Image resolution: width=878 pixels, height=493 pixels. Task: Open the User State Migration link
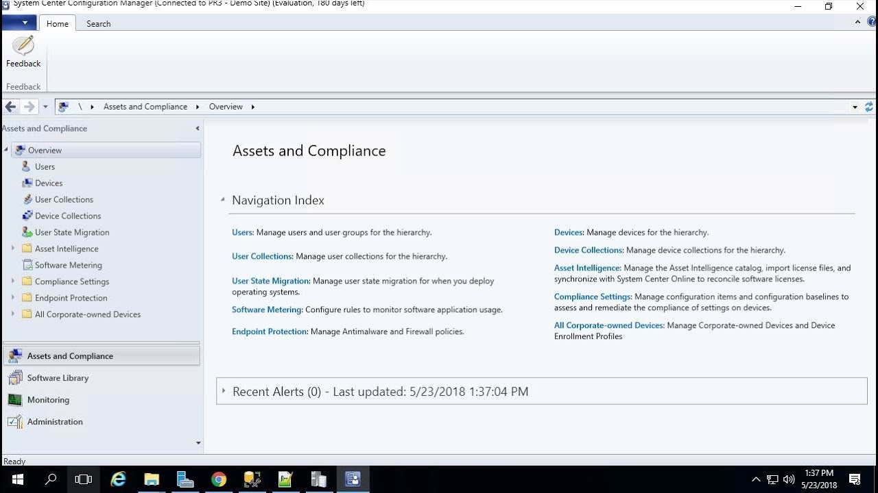[271, 281]
